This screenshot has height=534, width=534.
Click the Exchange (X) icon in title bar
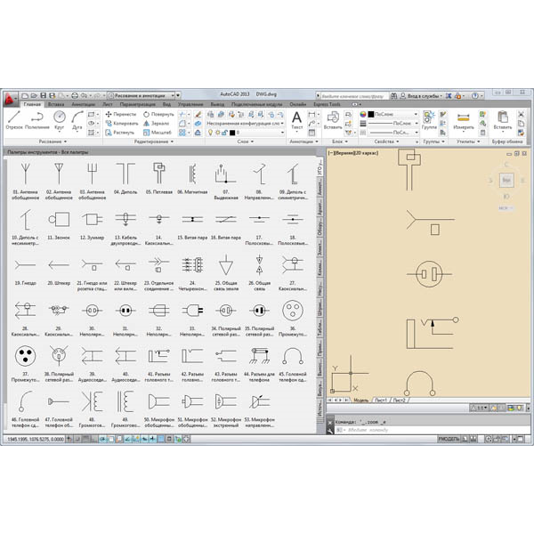[449, 96]
